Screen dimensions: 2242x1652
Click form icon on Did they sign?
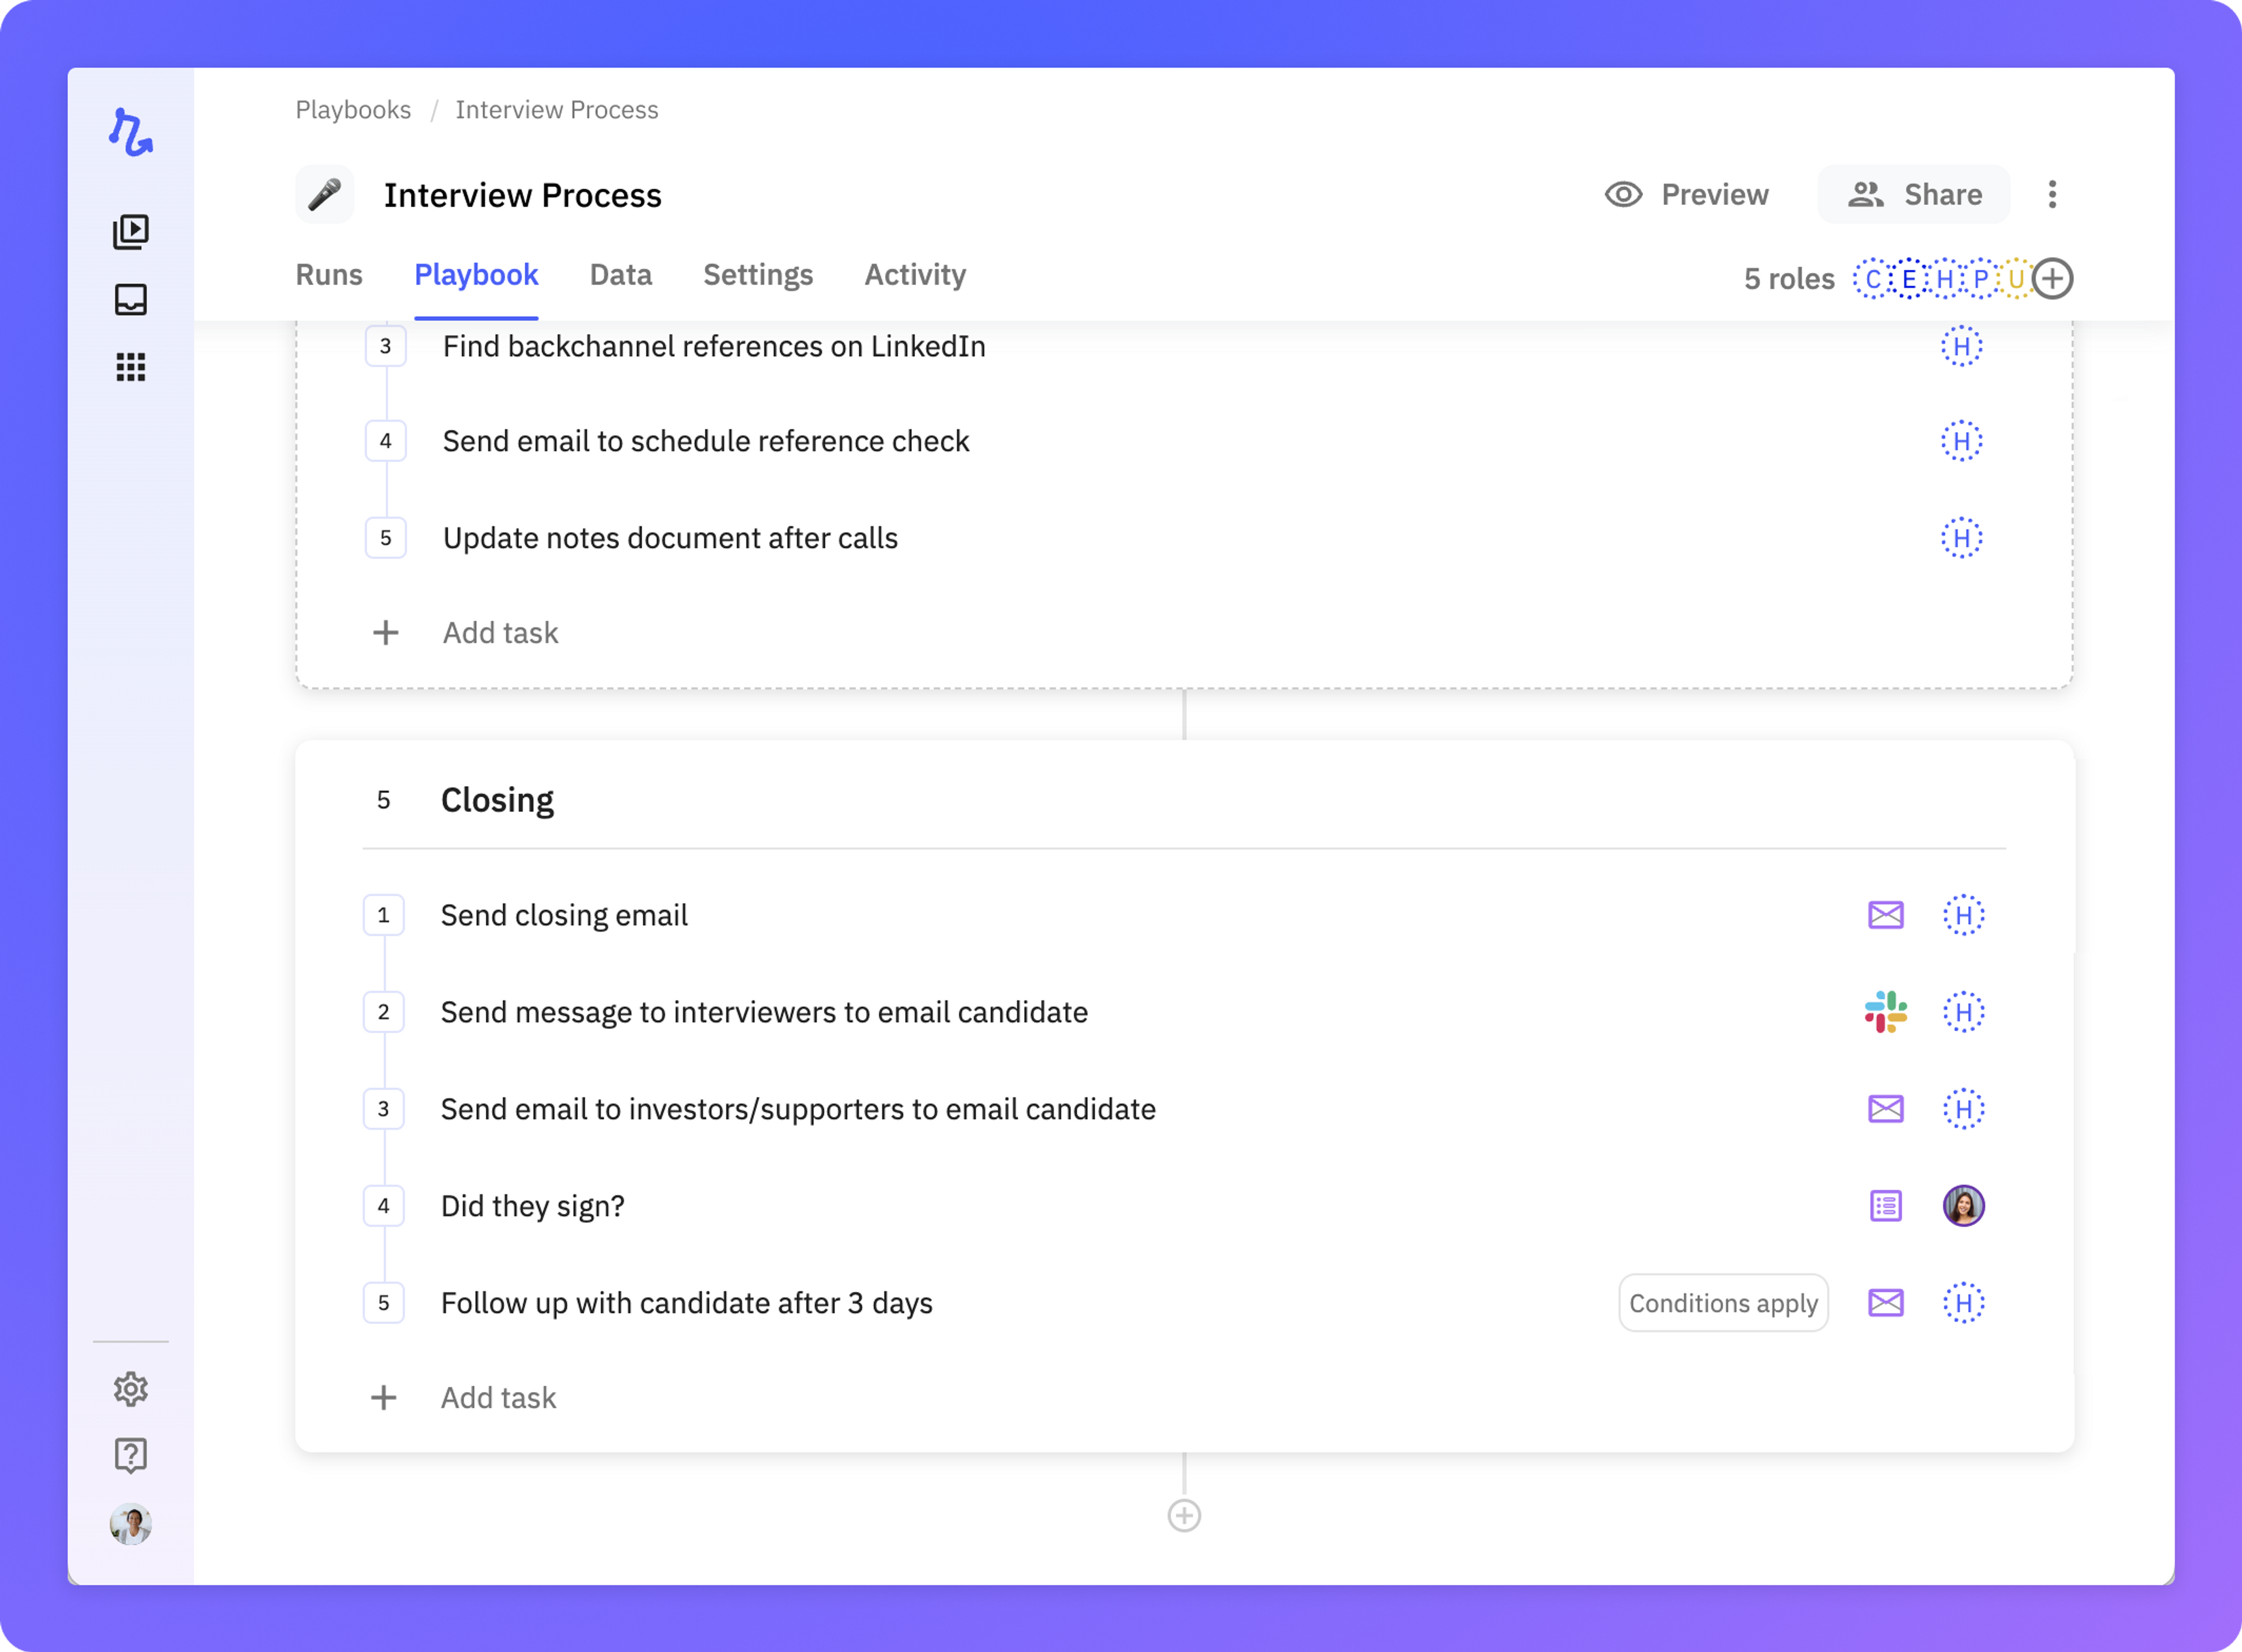pyautogui.click(x=1885, y=1206)
